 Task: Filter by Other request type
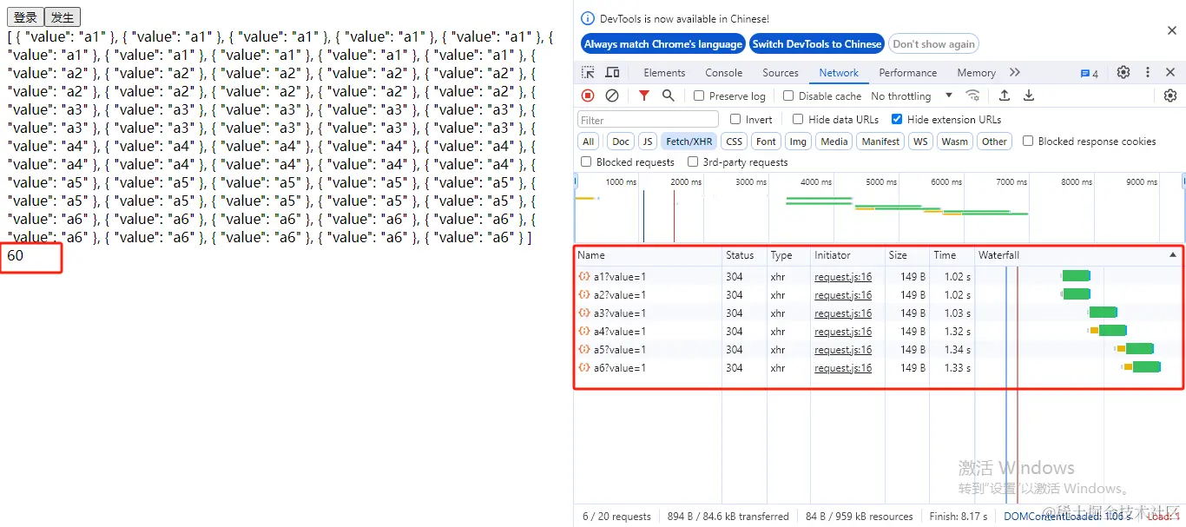point(994,142)
